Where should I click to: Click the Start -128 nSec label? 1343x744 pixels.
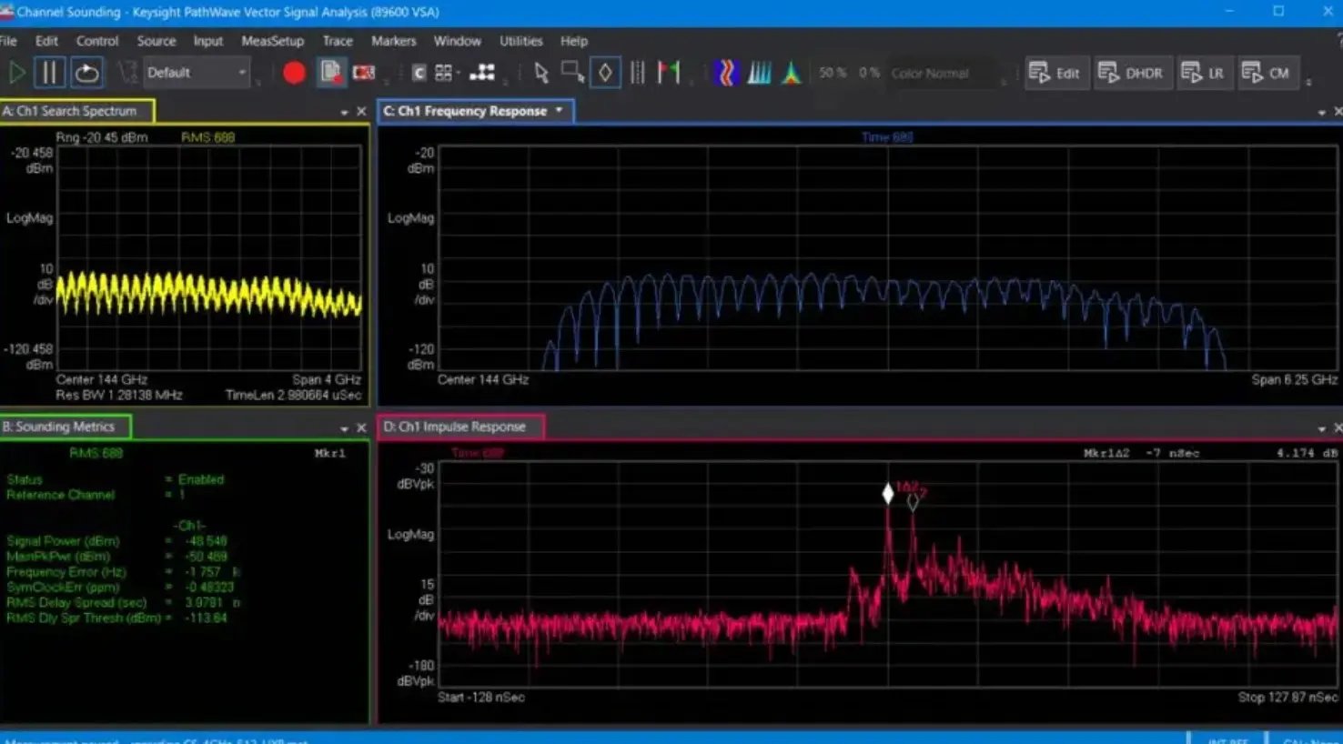pyautogui.click(x=480, y=697)
